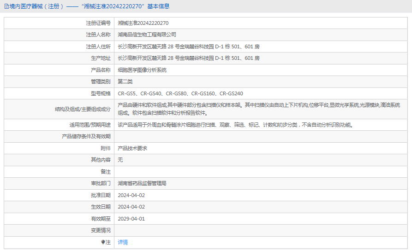Click approval department 湖南省药品监督管理局

pyautogui.click(x=142, y=183)
